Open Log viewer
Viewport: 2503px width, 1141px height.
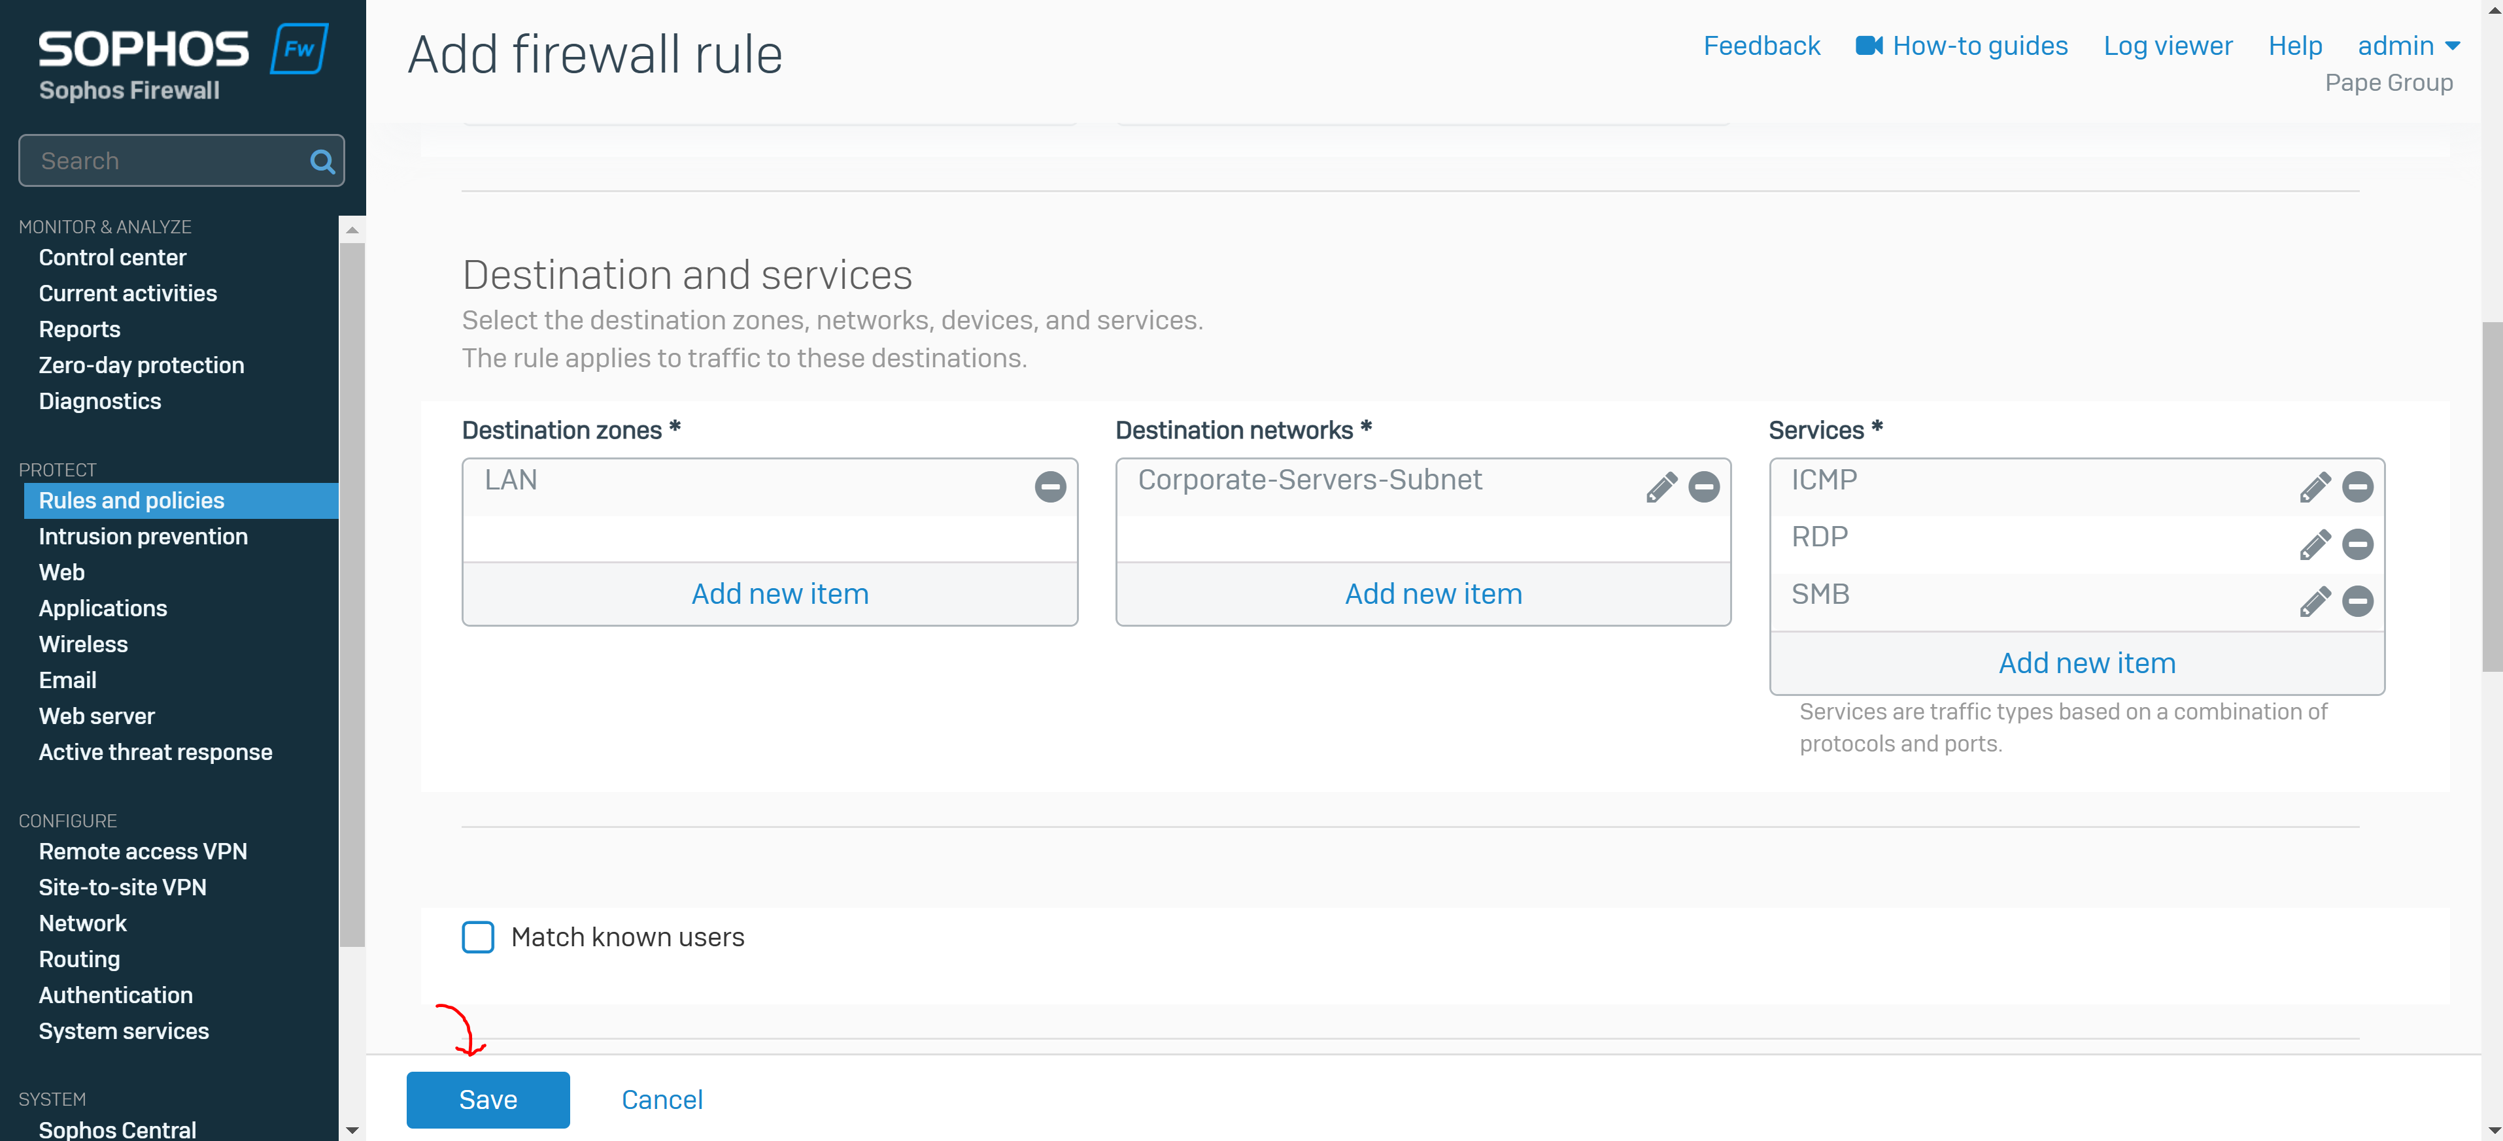[2167, 46]
